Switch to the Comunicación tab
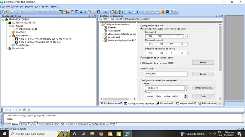 coord(165,103)
